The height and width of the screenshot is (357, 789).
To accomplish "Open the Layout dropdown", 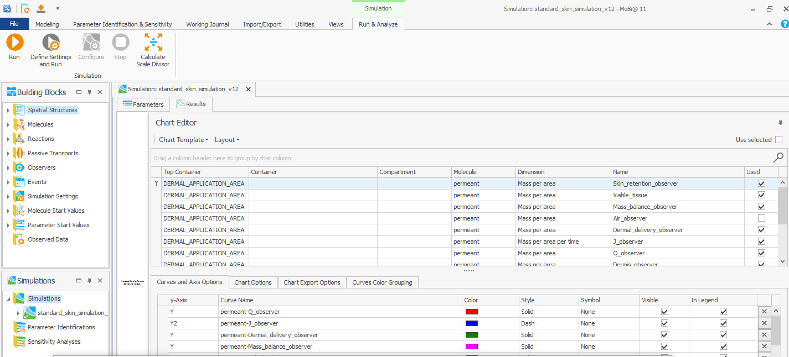I will coord(227,139).
